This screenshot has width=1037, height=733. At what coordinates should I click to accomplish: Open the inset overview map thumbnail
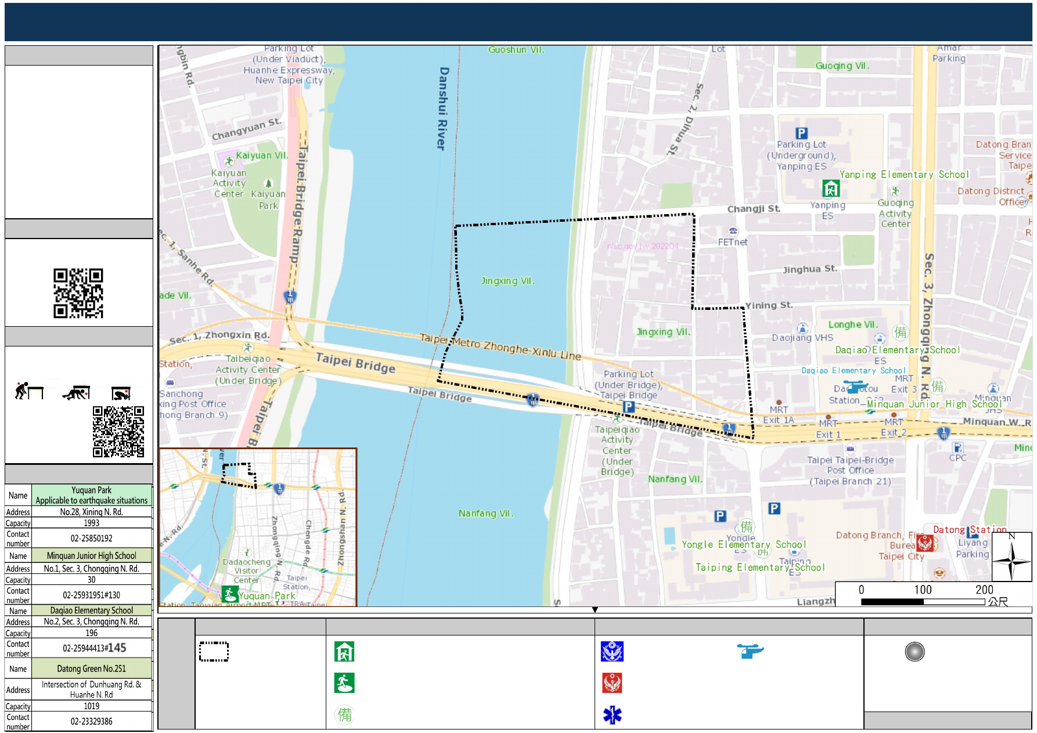[258, 527]
